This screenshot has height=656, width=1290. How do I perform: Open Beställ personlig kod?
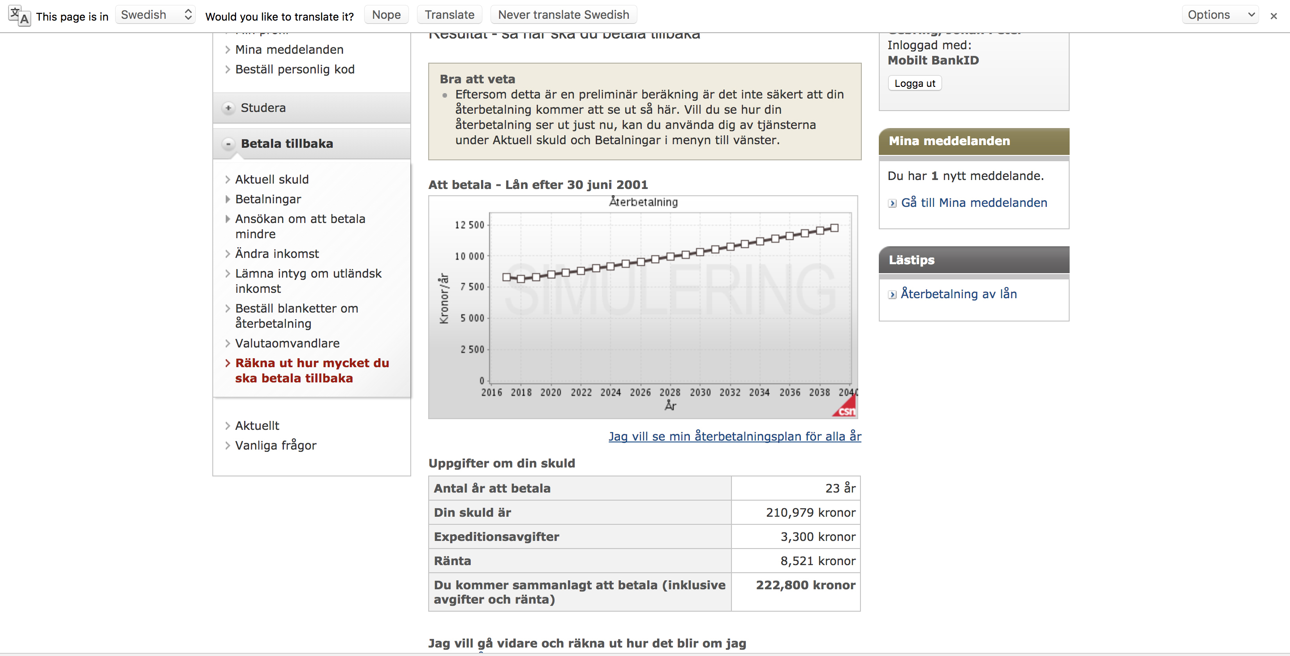294,69
